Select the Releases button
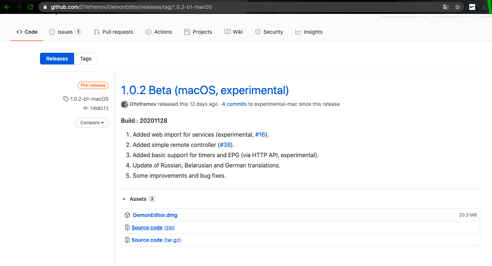The width and height of the screenshot is (492, 266). (57, 59)
